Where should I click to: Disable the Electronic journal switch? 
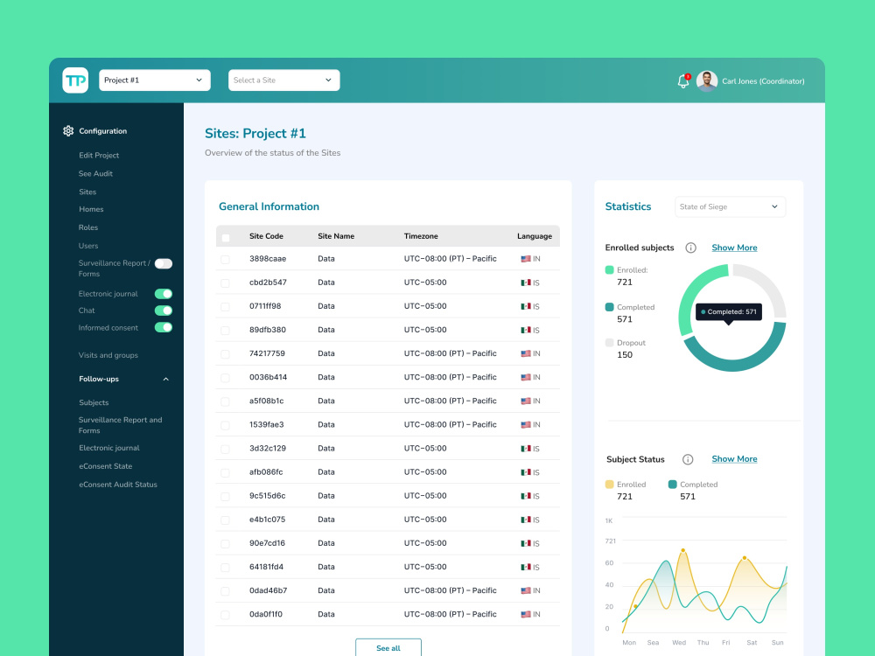point(164,294)
